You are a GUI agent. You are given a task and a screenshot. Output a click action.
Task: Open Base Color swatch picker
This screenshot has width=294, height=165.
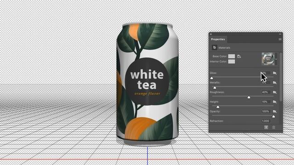[x=232, y=56]
